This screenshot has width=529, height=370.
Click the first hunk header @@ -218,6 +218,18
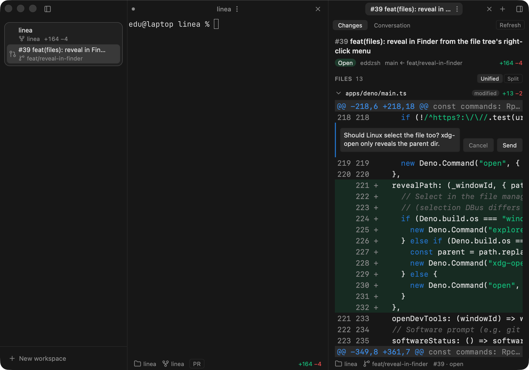pos(428,106)
